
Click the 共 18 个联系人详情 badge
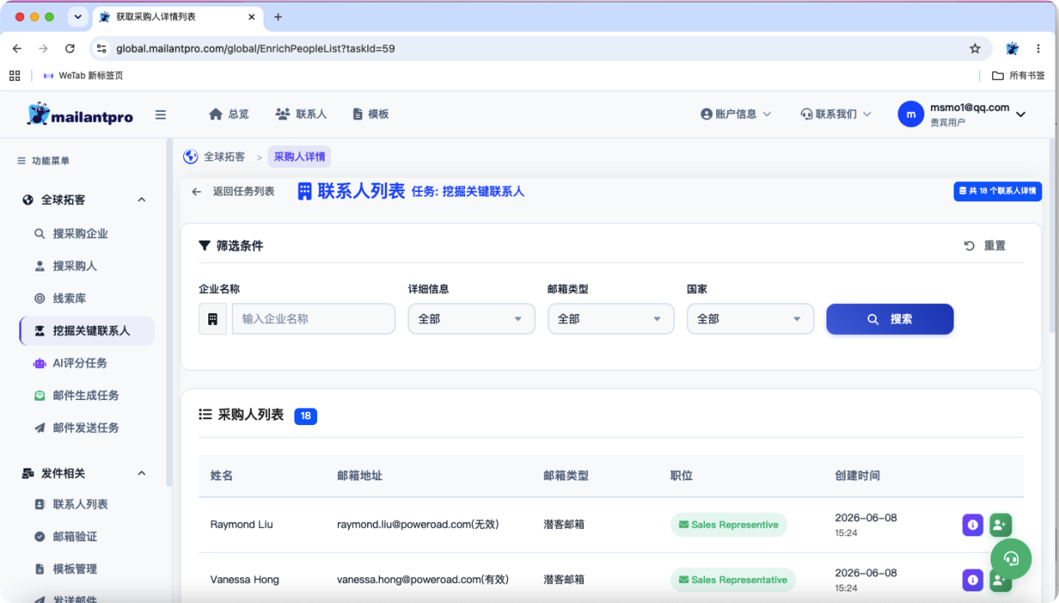click(x=997, y=191)
